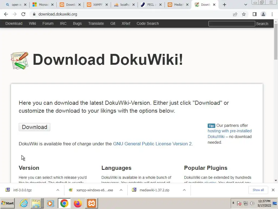Screen dimensions: 278x209
Task: Expand options for intl-3.0.0.tgz download
Action: click(x=58, y=190)
